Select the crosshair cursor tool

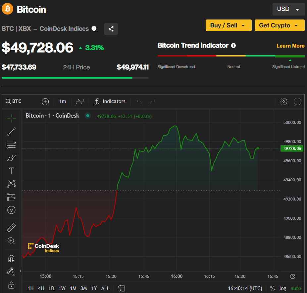click(11, 119)
